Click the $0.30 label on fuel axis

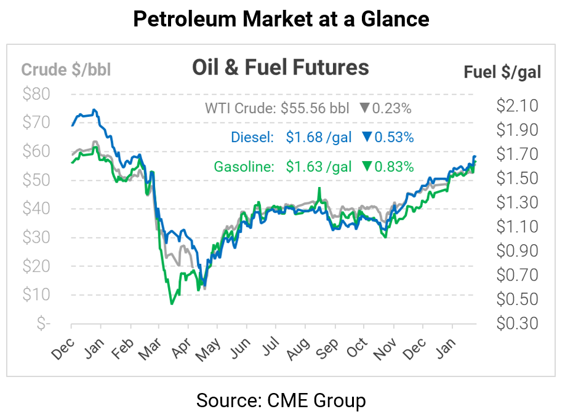pyautogui.click(x=517, y=323)
